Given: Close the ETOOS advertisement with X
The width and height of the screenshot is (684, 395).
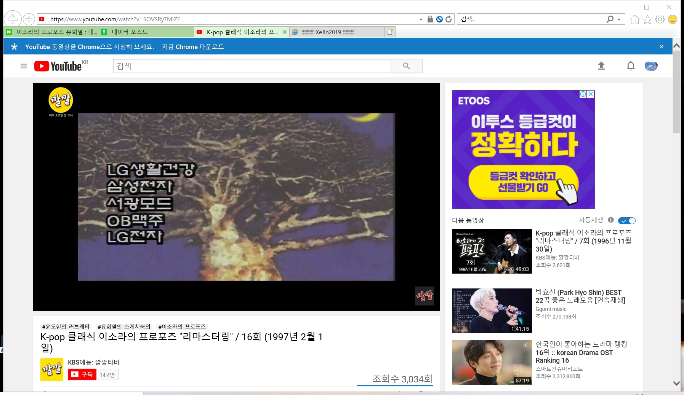Looking at the screenshot, I should point(591,94).
